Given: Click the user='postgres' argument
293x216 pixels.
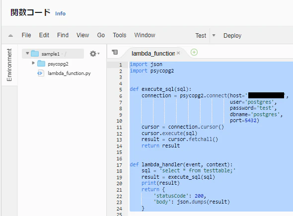Looking at the screenshot, I should [x=253, y=102].
